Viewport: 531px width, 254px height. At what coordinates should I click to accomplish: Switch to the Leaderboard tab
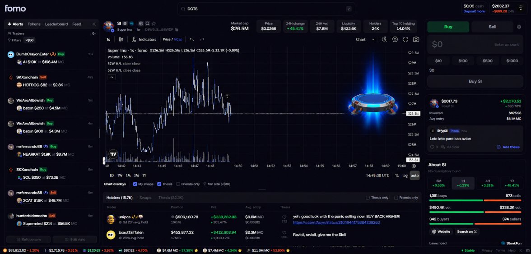tap(56, 24)
